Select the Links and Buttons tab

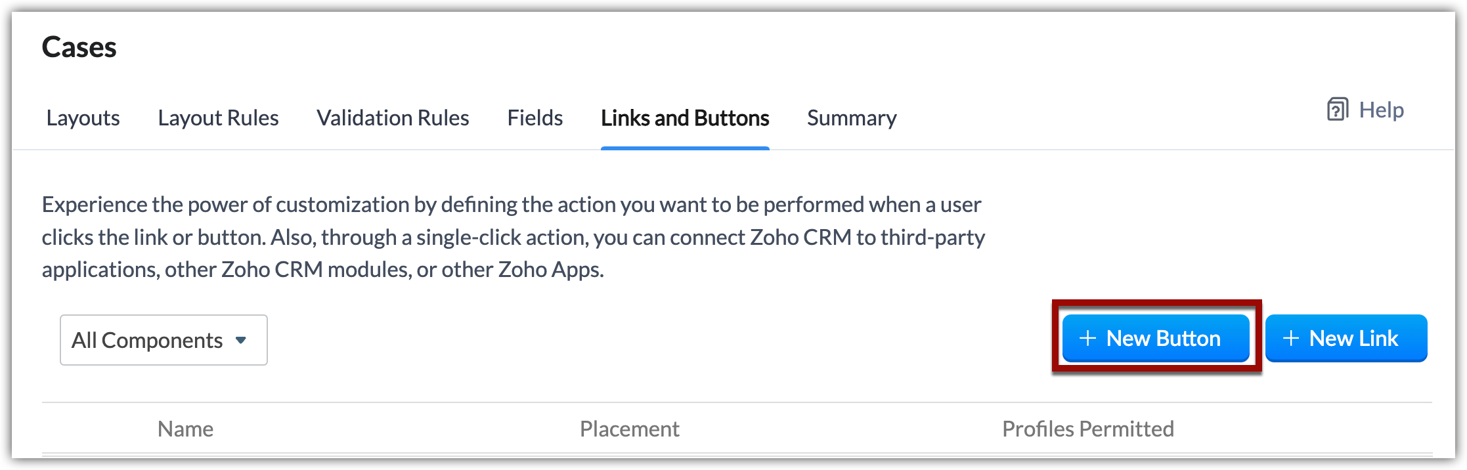(685, 118)
